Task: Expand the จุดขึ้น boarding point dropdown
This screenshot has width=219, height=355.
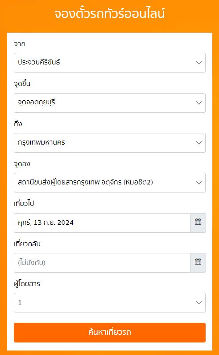Action: point(110,103)
